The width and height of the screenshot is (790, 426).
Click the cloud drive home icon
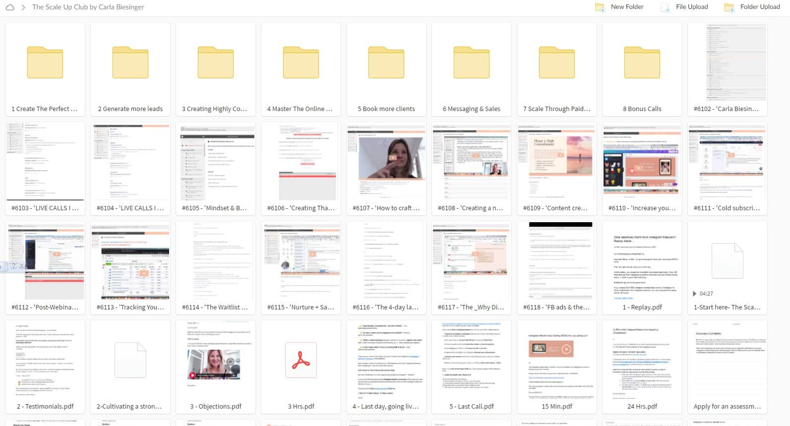[x=9, y=7]
